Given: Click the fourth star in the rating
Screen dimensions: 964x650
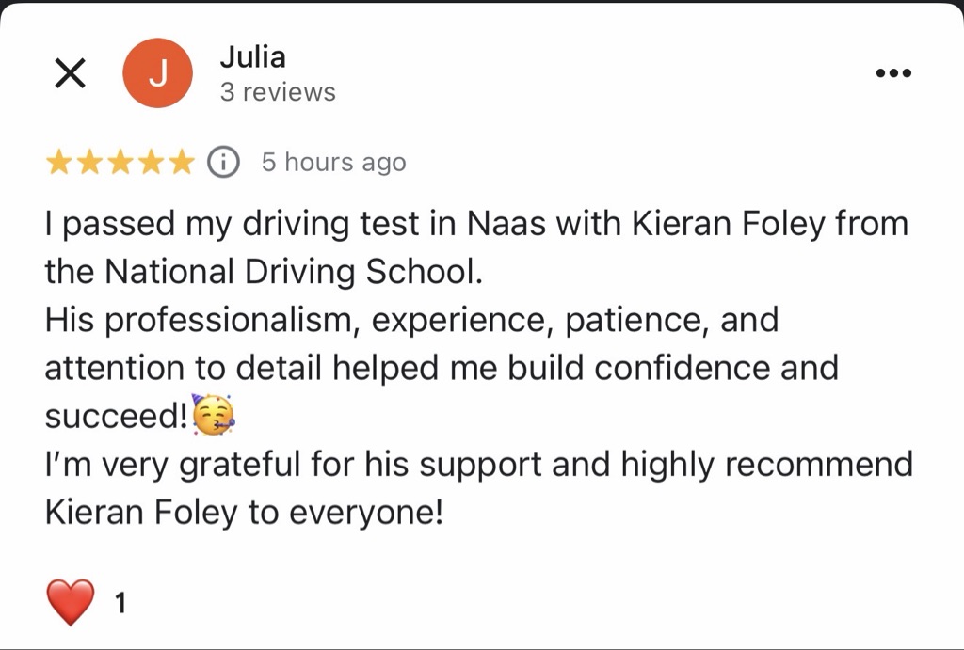Looking at the screenshot, I should (x=150, y=162).
